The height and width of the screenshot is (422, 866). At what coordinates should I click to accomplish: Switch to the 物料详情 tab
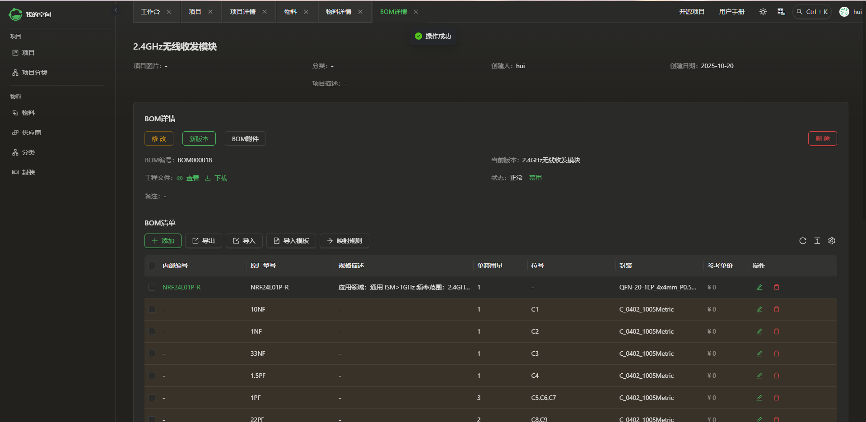tap(338, 12)
